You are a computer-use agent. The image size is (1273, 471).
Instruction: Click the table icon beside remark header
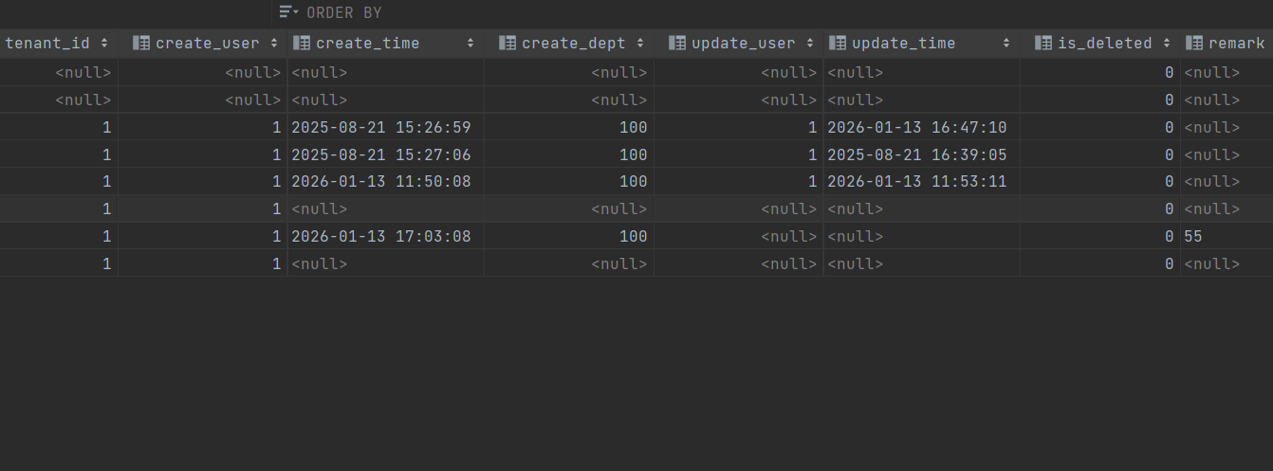pos(1194,43)
